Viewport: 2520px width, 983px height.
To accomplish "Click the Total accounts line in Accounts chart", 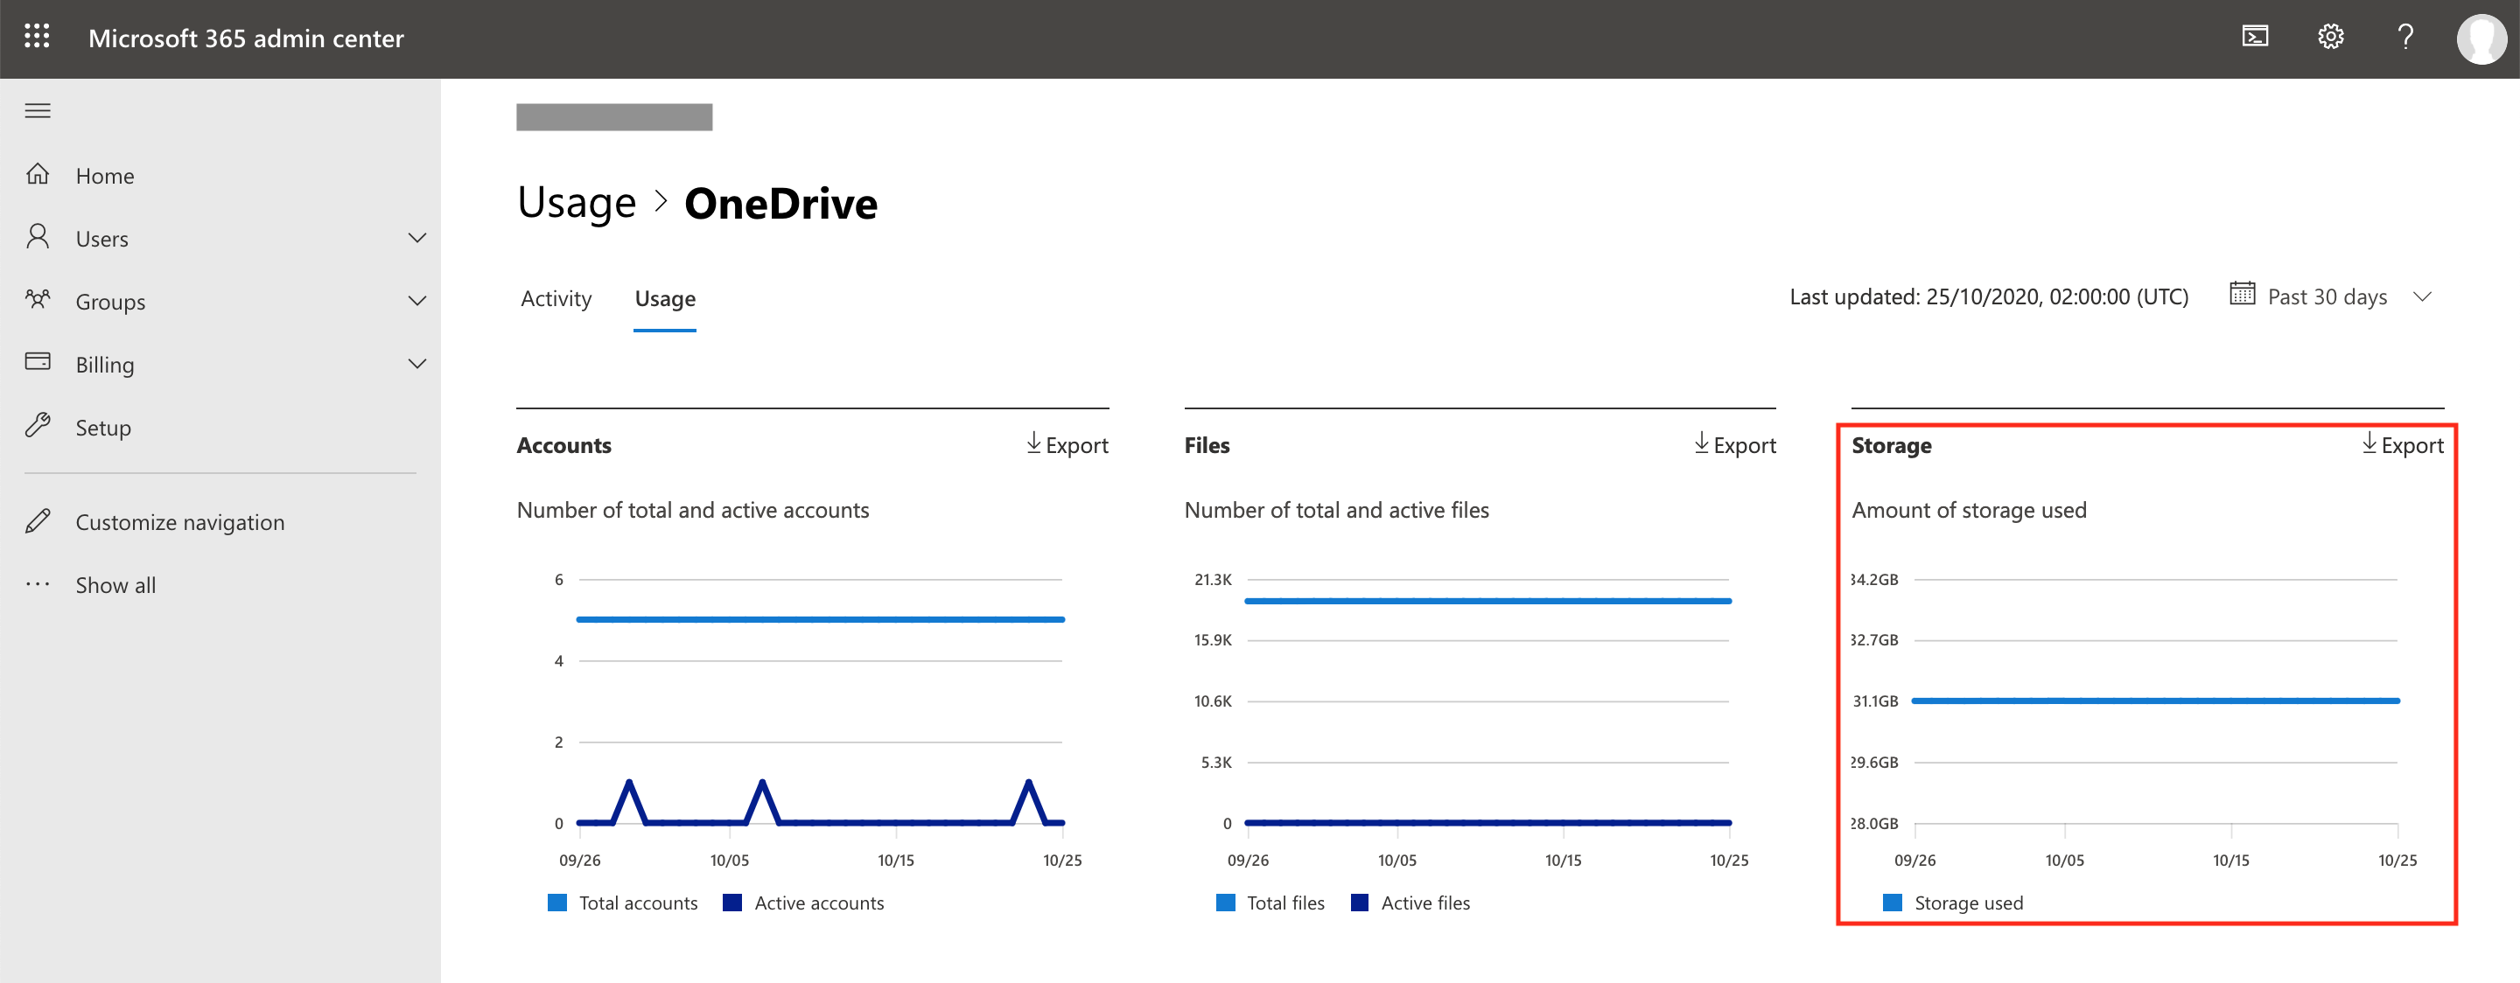I will pos(820,619).
